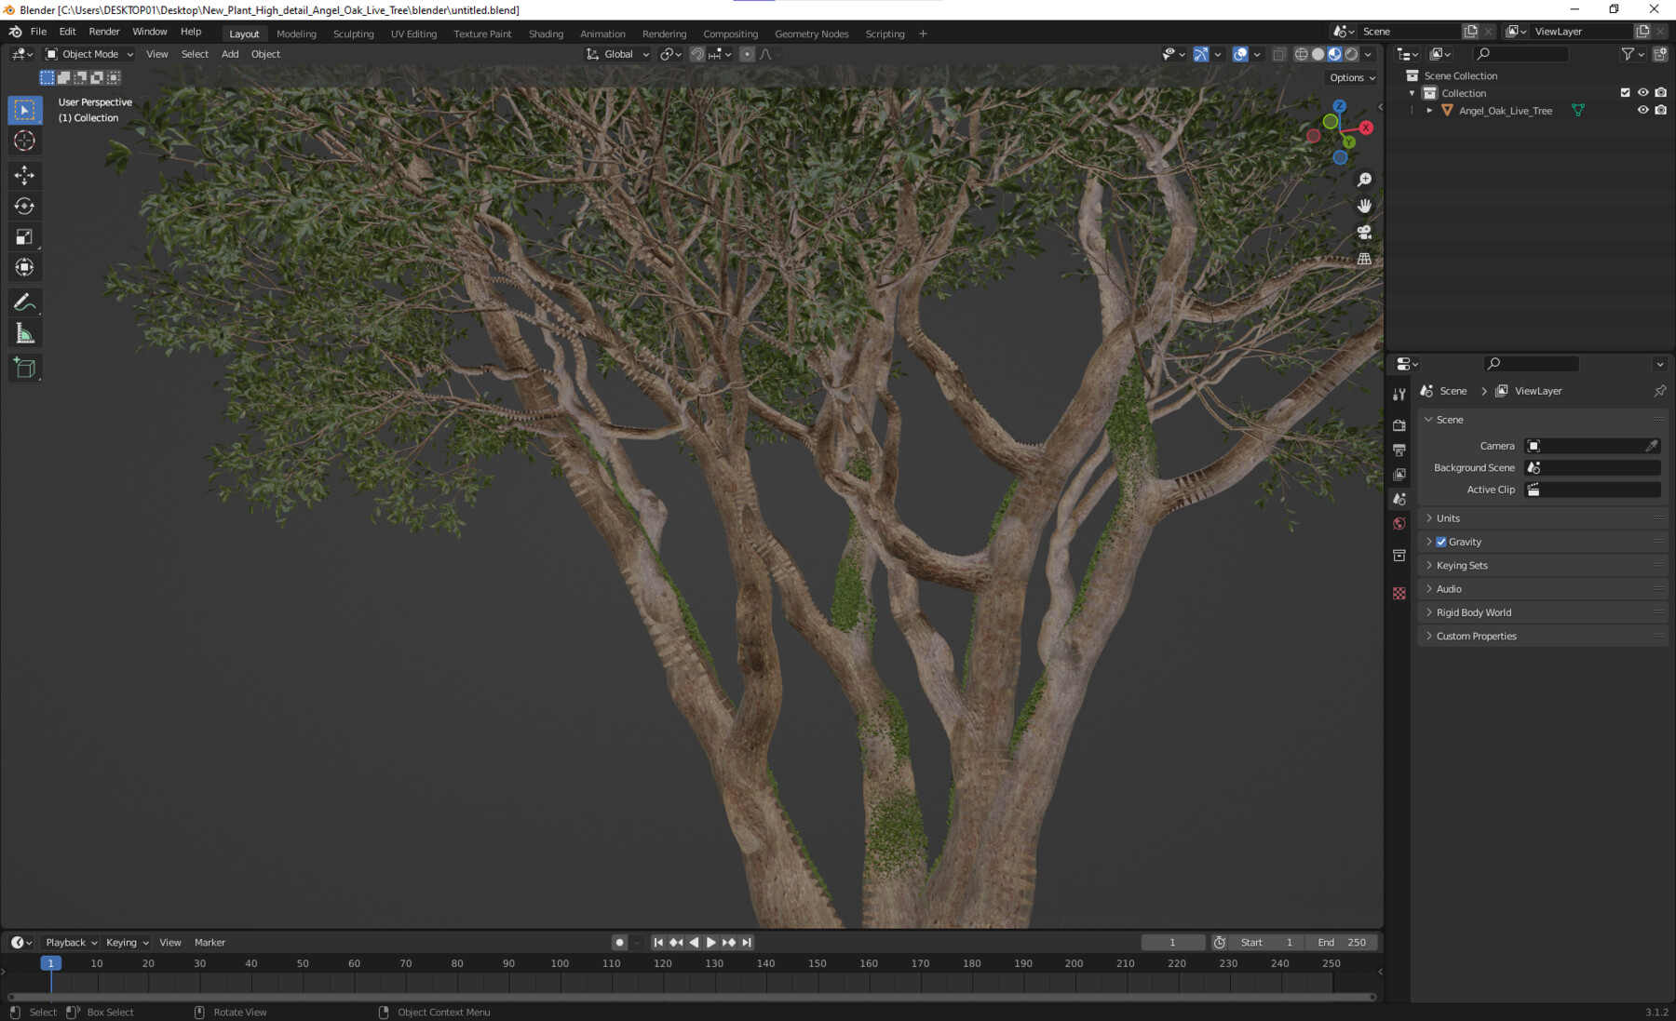Screen dimensions: 1676x1021
Task: Open the Add menu in the viewport header
Action: [229, 54]
